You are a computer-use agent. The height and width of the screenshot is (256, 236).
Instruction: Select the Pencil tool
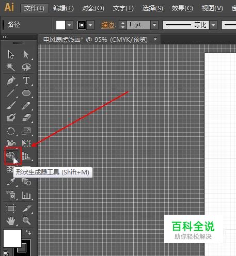(x=26, y=105)
